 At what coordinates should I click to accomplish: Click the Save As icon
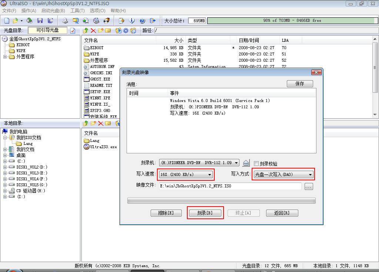click(x=50, y=21)
